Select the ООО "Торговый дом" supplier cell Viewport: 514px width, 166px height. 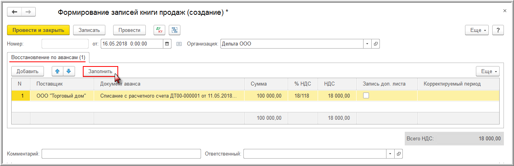(x=61, y=96)
